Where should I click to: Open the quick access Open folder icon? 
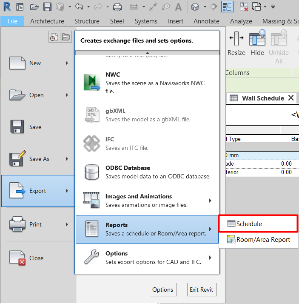pyautogui.click(x=34, y=7)
